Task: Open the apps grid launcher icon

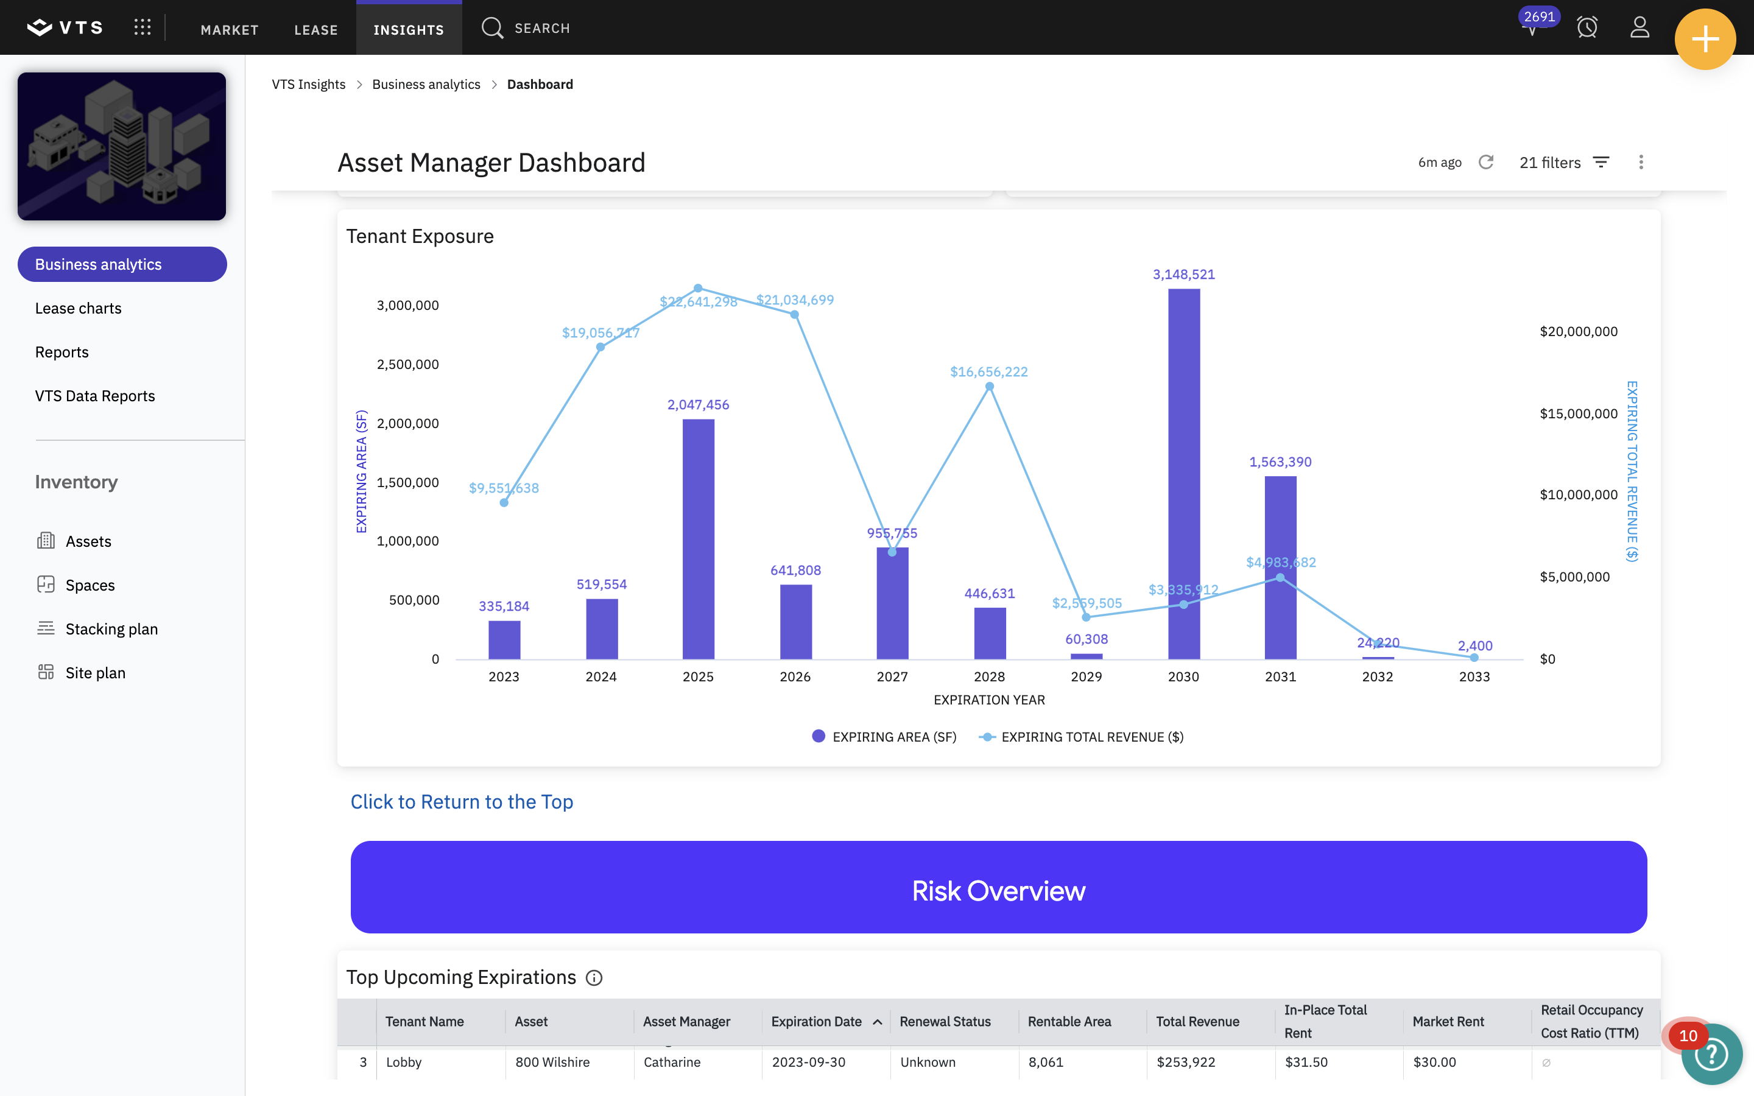Action: coord(142,27)
